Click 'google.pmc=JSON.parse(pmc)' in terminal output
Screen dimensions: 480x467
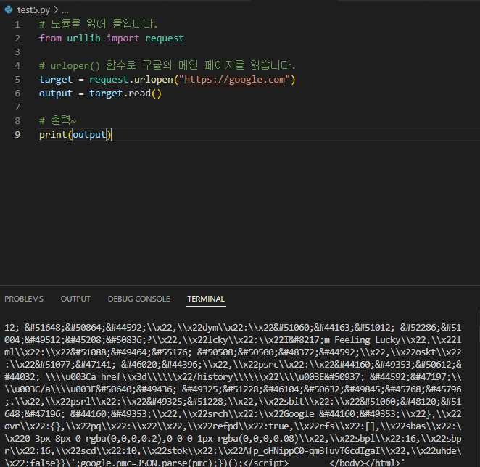[149, 463]
